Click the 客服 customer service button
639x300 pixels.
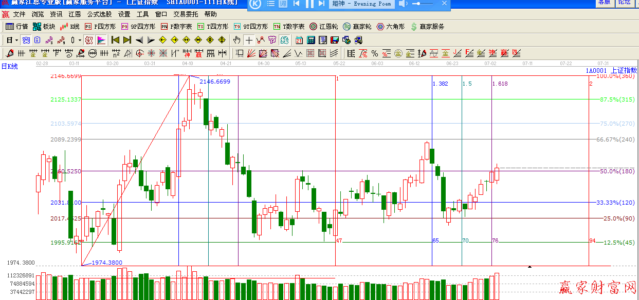(604, 3)
